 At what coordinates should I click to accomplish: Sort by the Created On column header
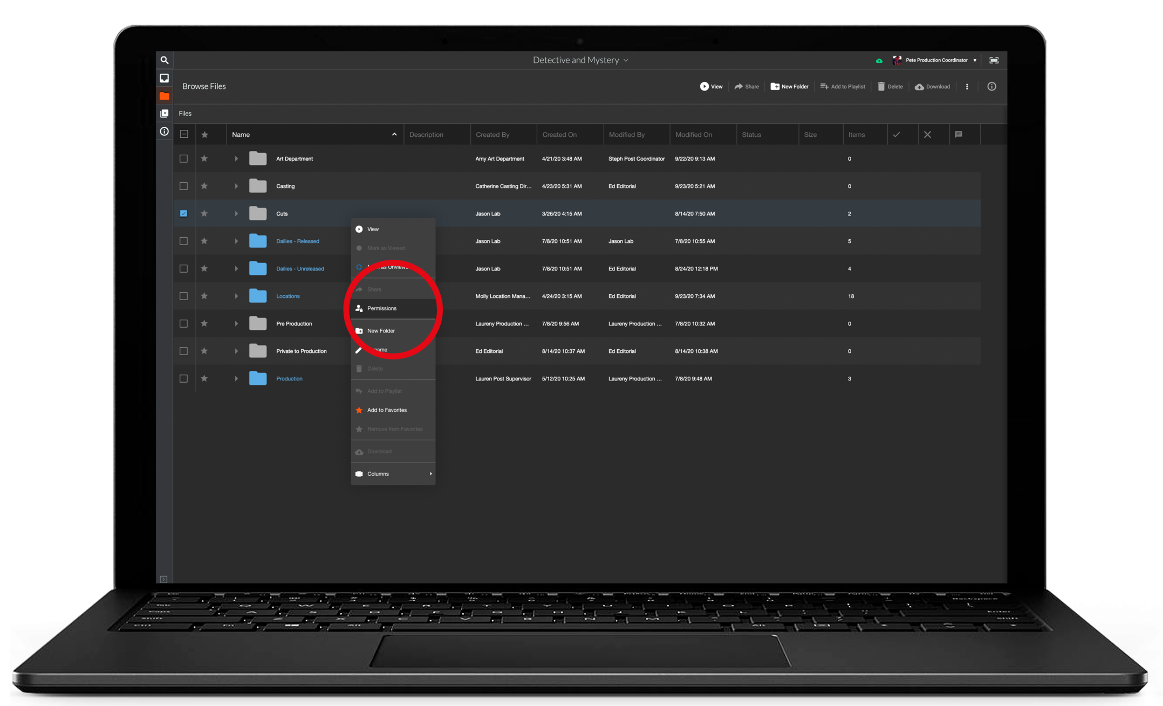click(559, 135)
